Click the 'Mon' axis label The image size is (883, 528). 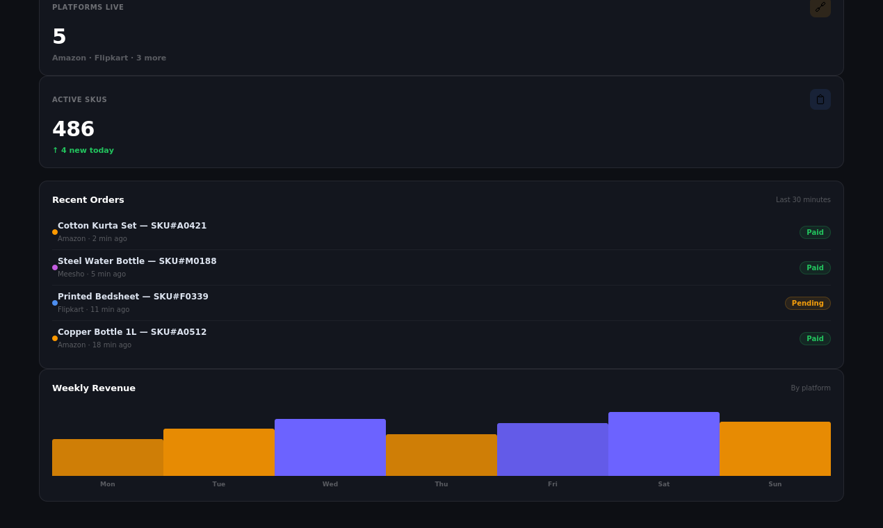108,484
